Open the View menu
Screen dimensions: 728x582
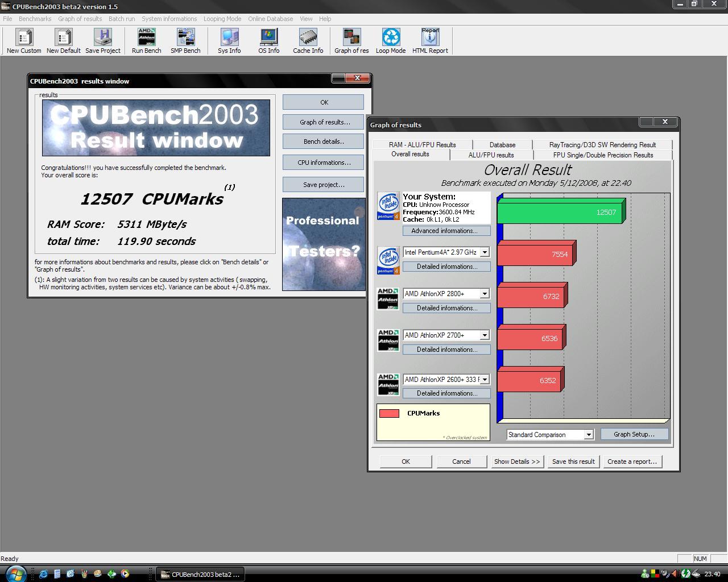306,19
